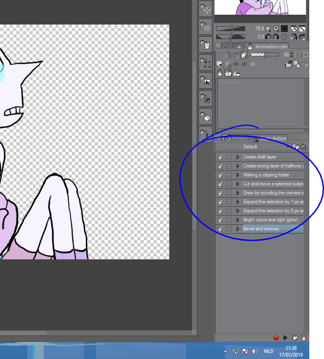Click the first light bulb icon

point(220,73)
